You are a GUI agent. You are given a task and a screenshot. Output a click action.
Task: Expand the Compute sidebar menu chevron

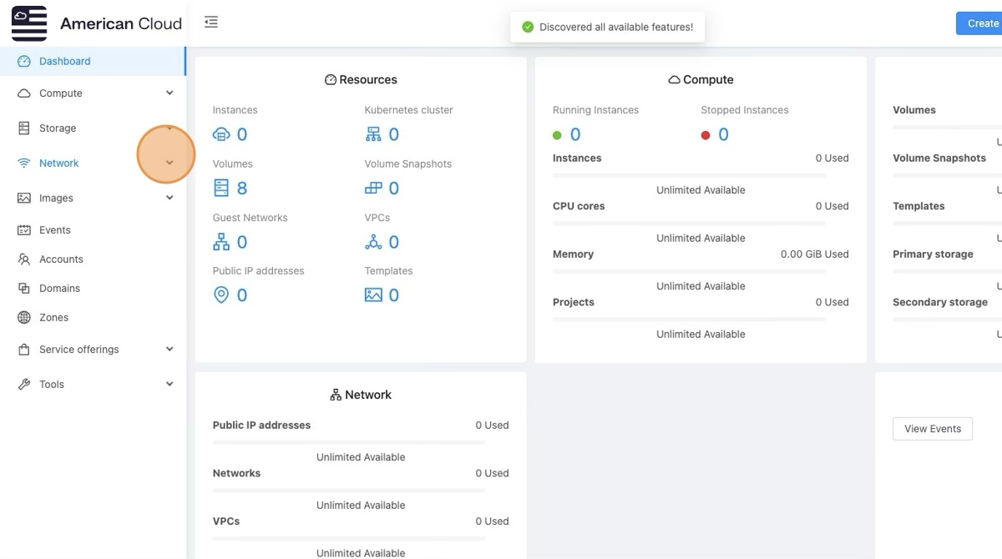coord(170,93)
